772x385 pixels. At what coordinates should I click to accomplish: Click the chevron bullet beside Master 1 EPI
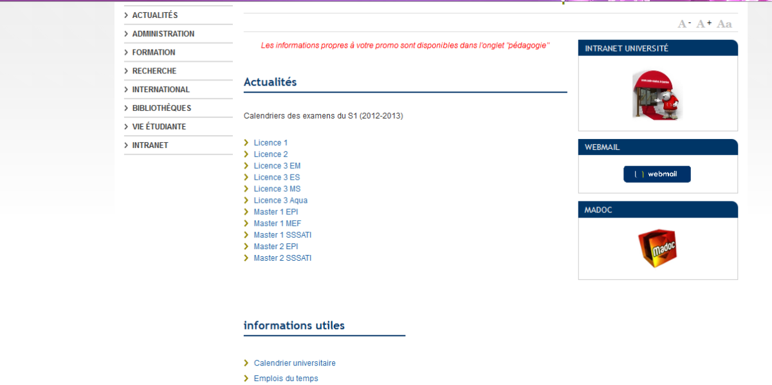[x=246, y=212]
